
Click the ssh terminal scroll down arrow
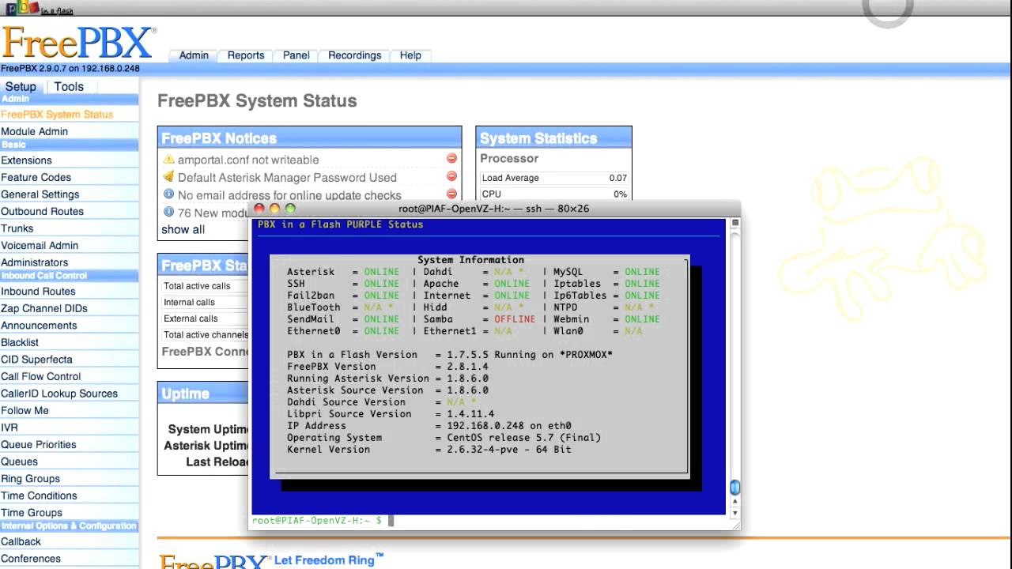click(734, 512)
